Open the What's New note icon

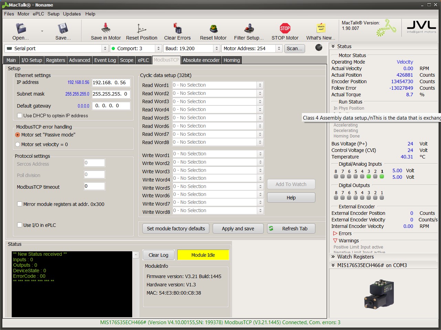coord(321,28)
